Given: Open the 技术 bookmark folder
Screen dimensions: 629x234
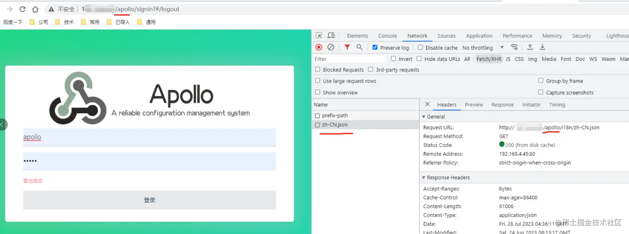Looking at the screenshot, I should click(64, 22).
